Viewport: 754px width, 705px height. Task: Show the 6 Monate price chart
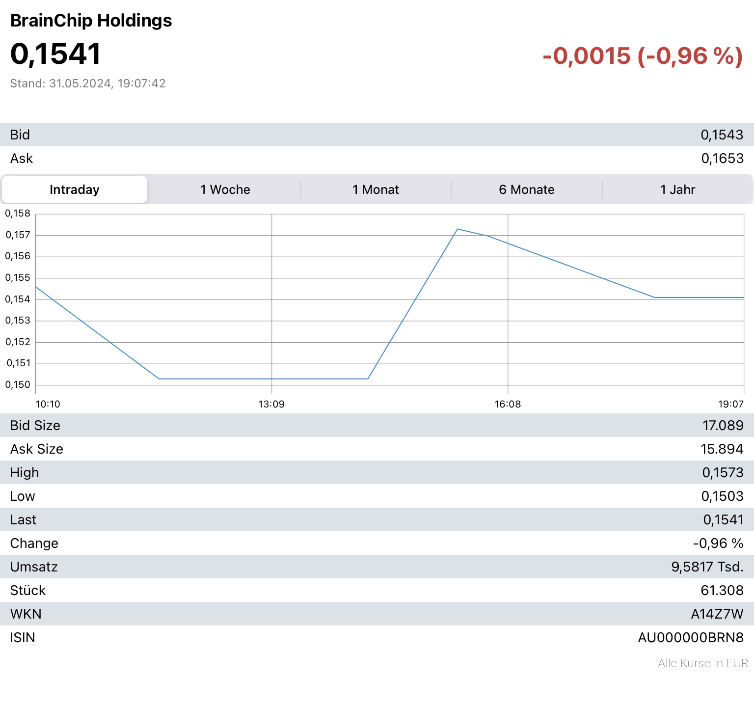[526, 190]
